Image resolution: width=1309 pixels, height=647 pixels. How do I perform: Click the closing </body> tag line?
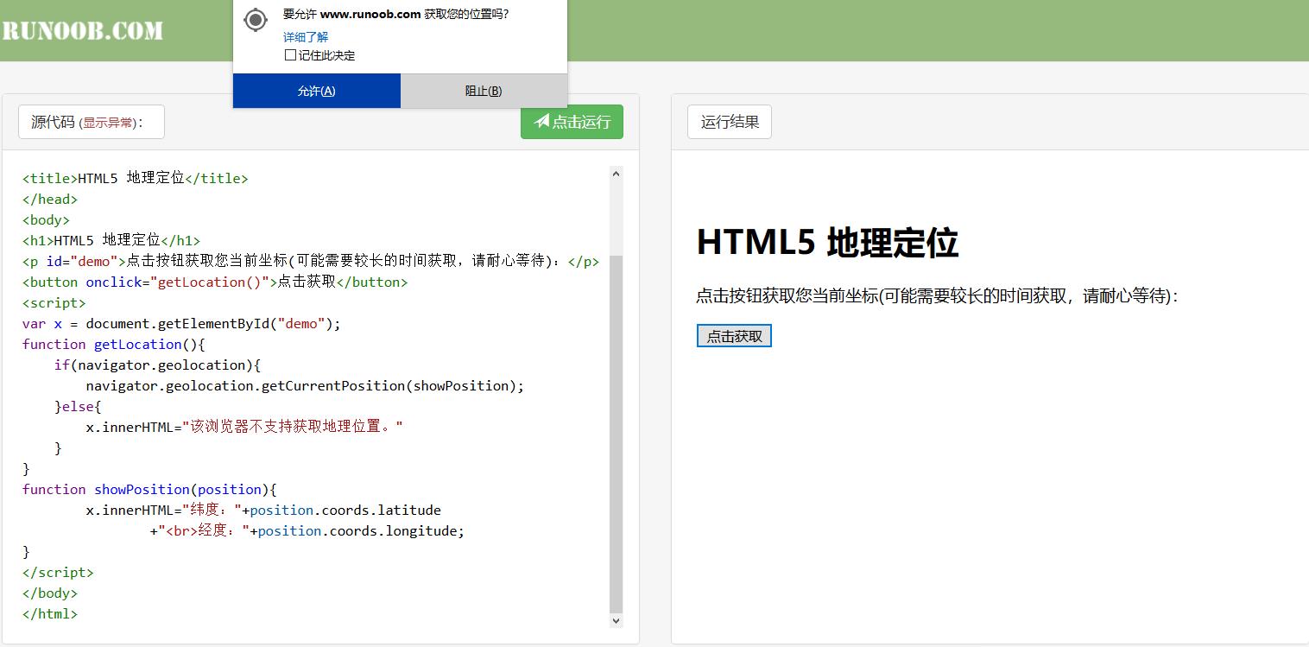(x=50, y=593)
